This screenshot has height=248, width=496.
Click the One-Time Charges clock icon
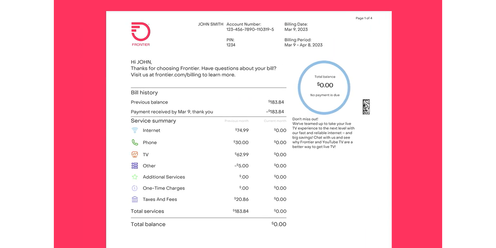point(135,188)
